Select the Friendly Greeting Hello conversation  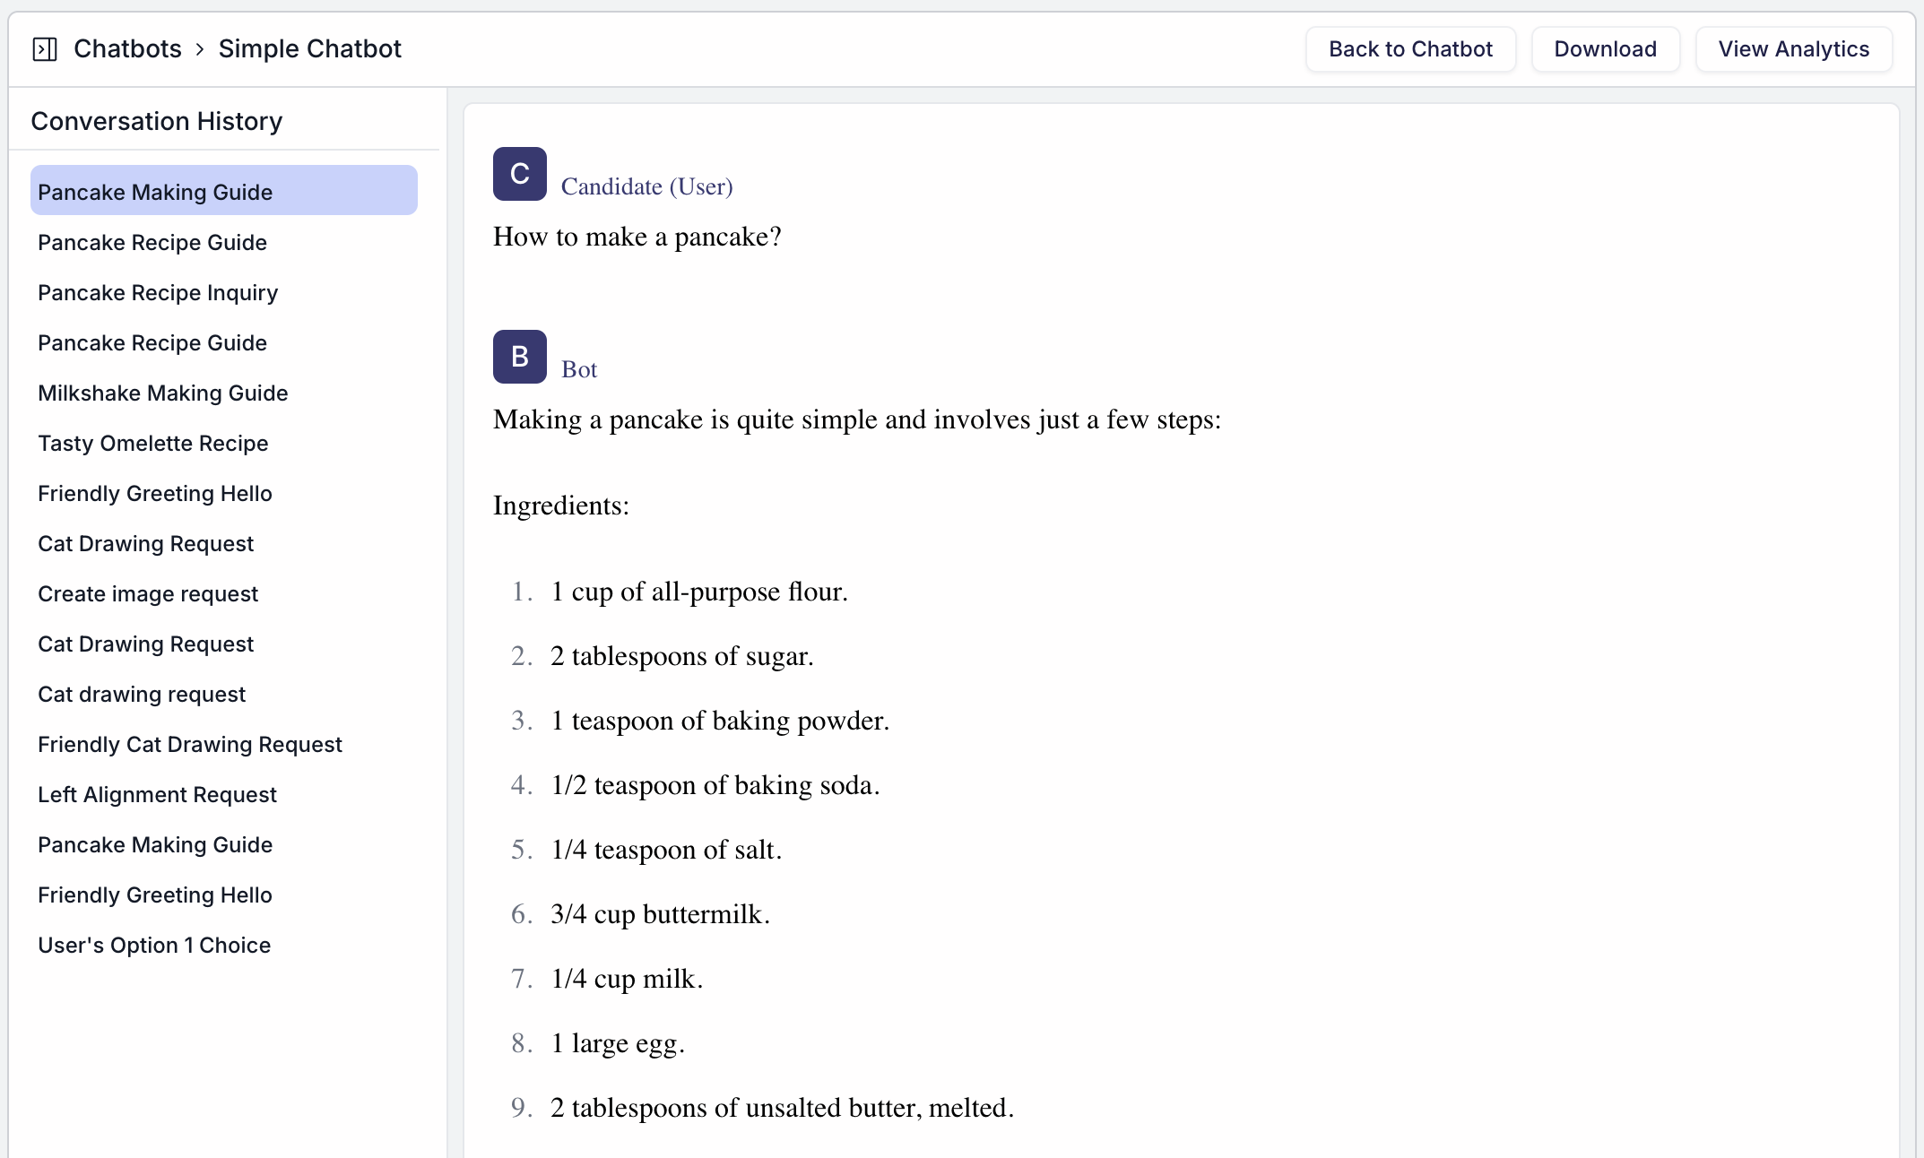154,493
